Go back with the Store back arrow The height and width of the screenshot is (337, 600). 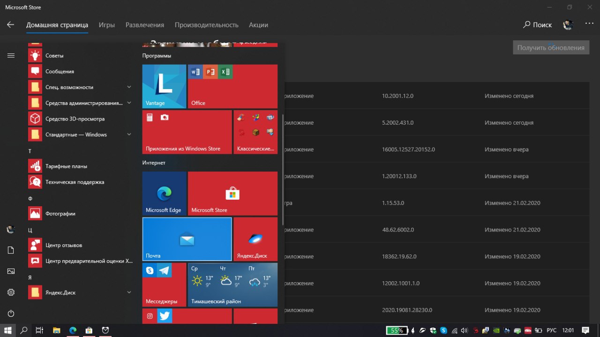tap(11, 25)
